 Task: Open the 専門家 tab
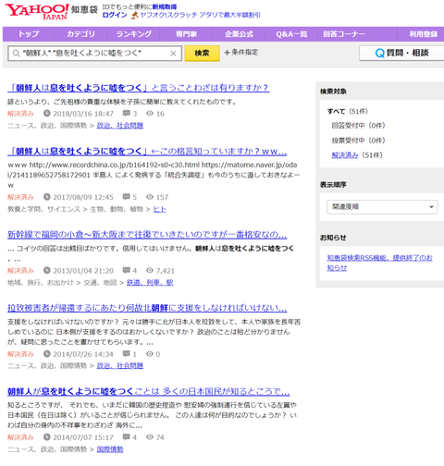[x=186, y=34]
